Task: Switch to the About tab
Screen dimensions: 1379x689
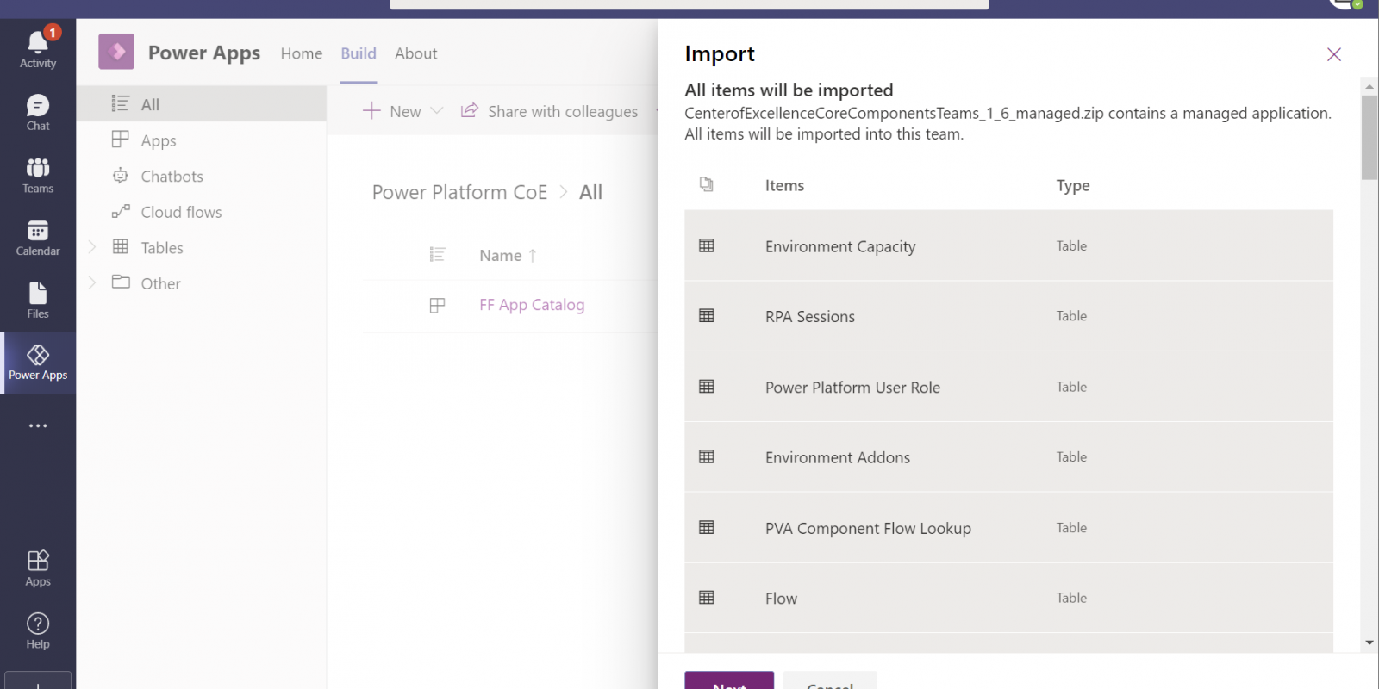Action: pos(415,53)
